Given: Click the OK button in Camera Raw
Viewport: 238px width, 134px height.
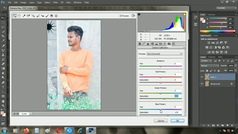Looking at the screenshot, I should [177, 121].
